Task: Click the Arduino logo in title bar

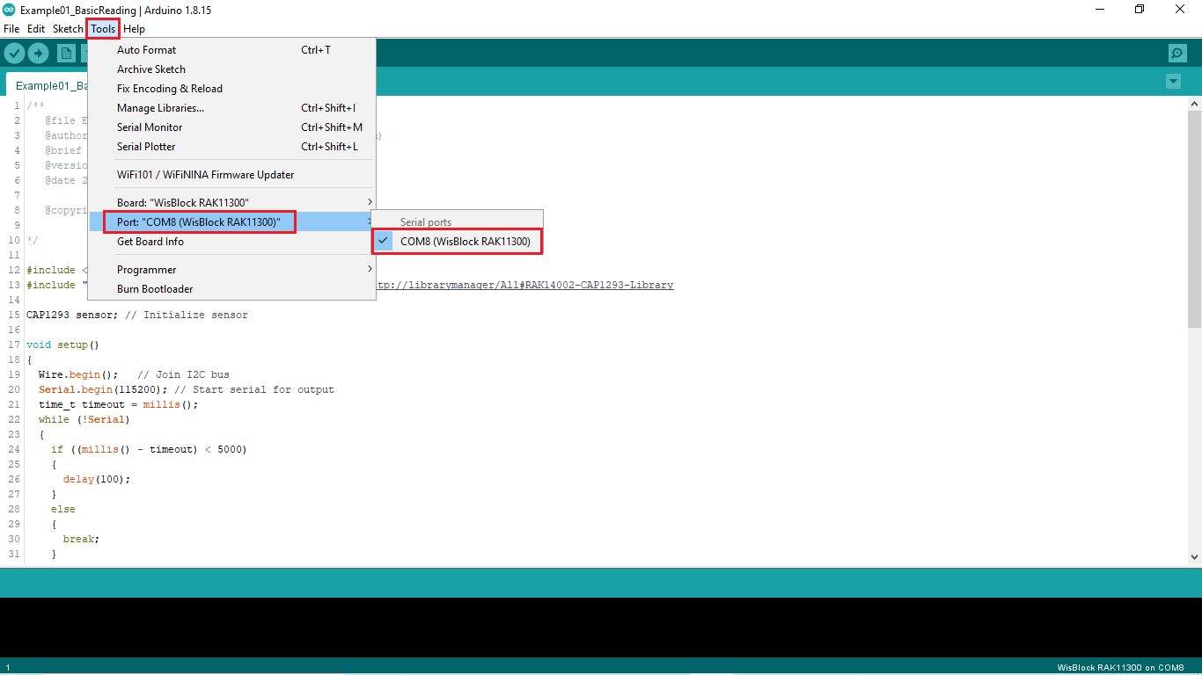Action: pyautogui.click(x=9, y=10)
